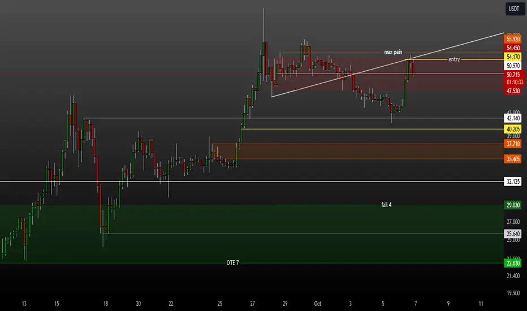Screen dimensions: 527x311
Task: Click date 9 on time axis
Action: click(448, 304)
